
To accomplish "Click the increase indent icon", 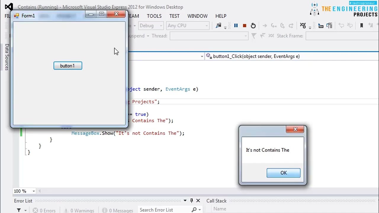I will (329, 26).
